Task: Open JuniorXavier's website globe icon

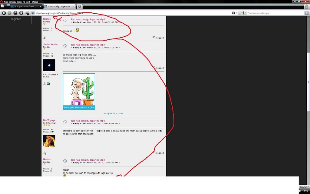Action: pyautogui.click(x=48, y=84)
